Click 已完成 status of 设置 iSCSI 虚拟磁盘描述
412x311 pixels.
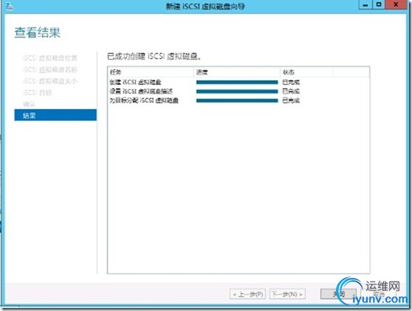tap(291, 91)
